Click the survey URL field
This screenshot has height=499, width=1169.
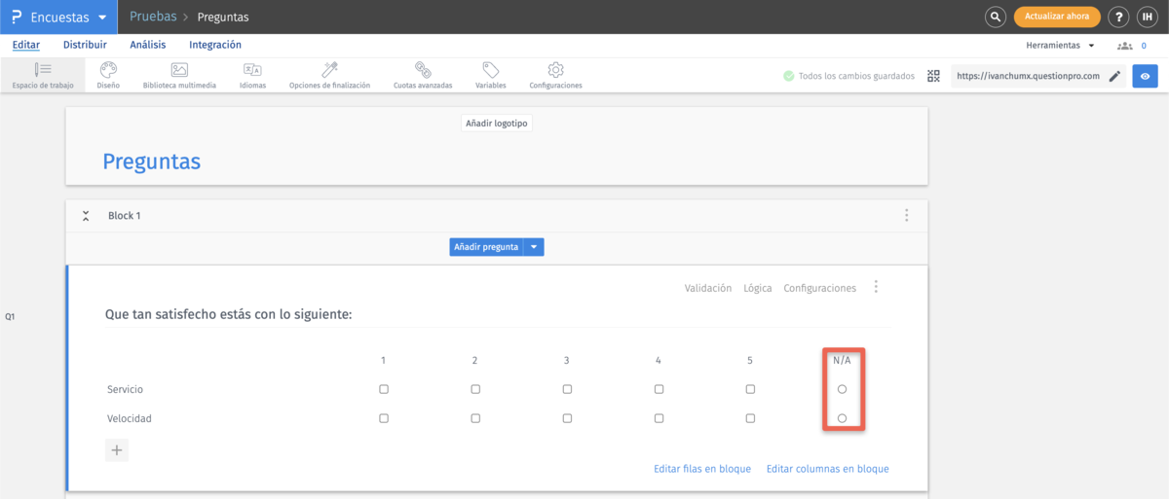point(1028,76)
